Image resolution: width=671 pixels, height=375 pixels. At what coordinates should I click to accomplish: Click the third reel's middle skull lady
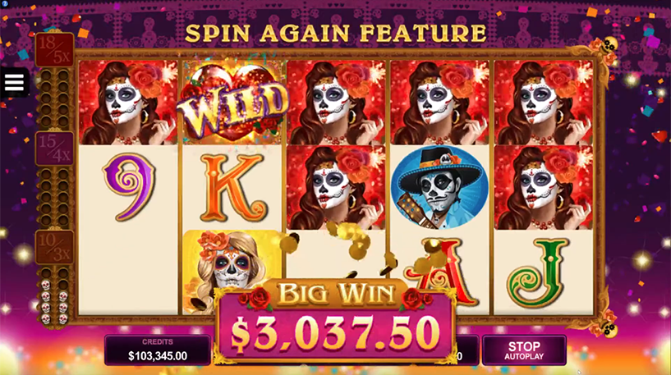336,187
